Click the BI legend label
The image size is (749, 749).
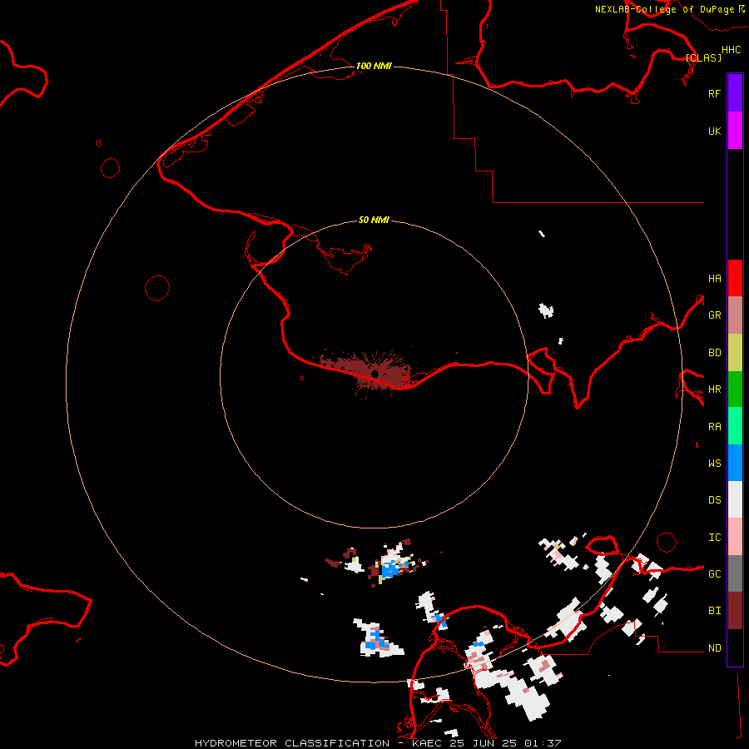click(714, 611)
